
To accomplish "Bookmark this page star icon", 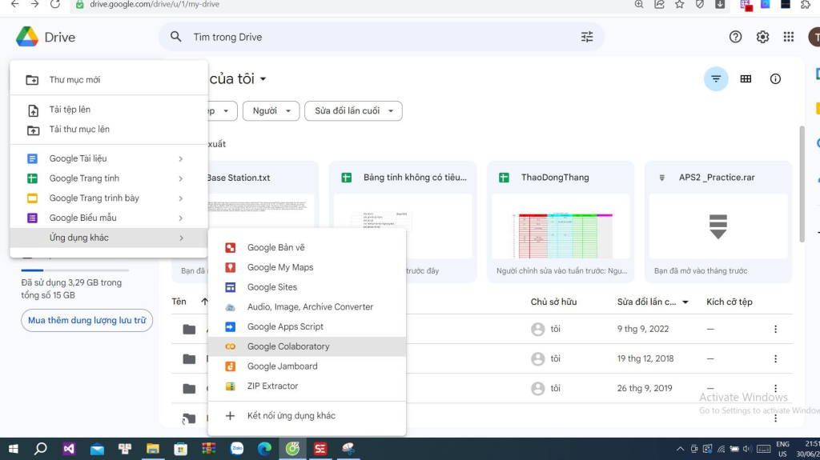I will coord(679,4).
